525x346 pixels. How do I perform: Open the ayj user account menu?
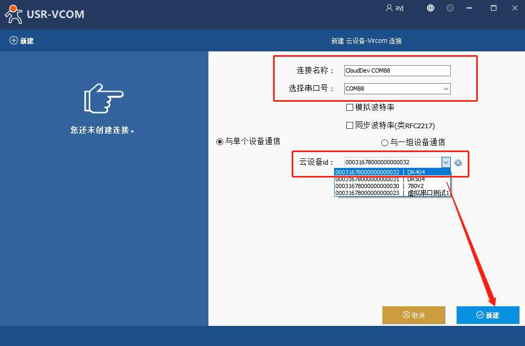click(395, 8)
